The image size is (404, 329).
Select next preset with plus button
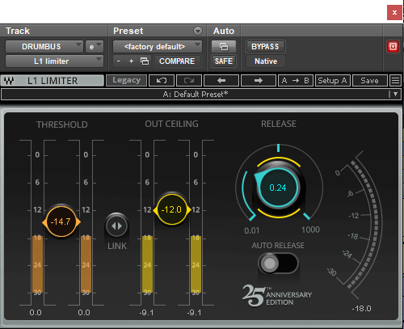(x=131, y=61)
